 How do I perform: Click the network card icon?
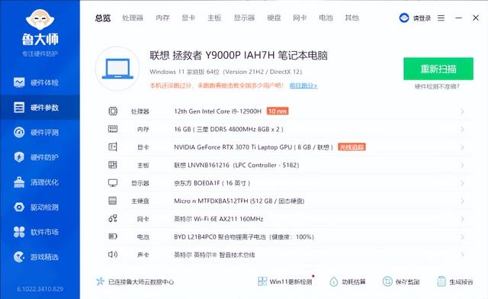[x=113, y=219]
